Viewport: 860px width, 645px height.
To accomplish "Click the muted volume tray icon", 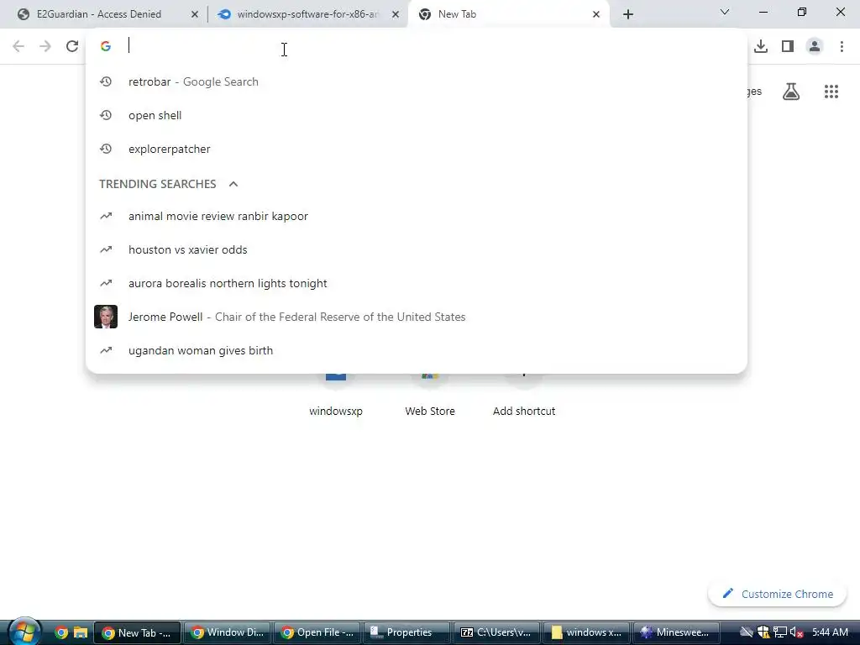I will point(797,632).
